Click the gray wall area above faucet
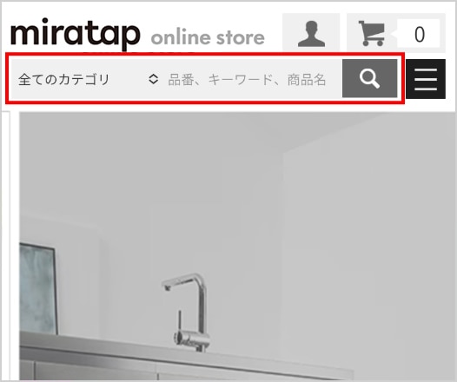Viewport: 457px width, 382px height. click(187, 189)
